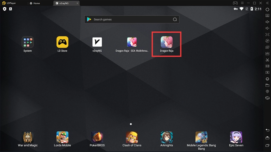Open LDPlayer settings gear in sidebar
271x152 pixels.
267,9
